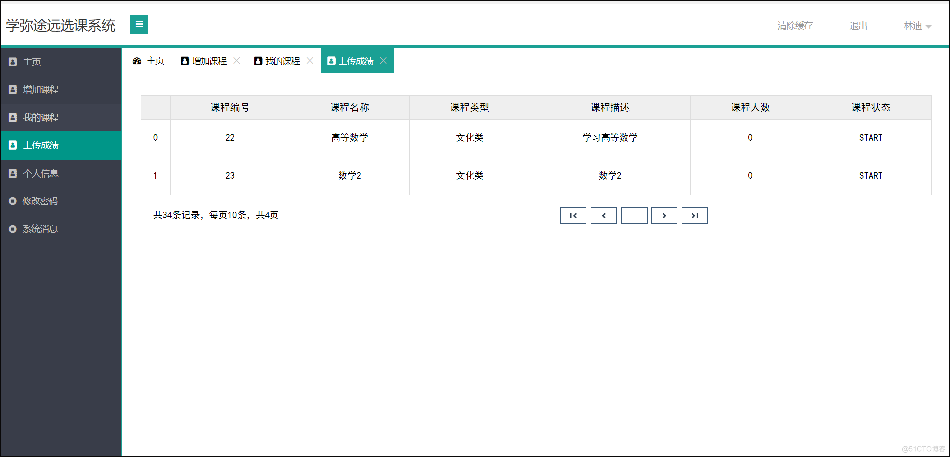This screenshot has height=457, width=950.
Task: Click the 主页 sidebar icon
Action: (x=13, y=62)
